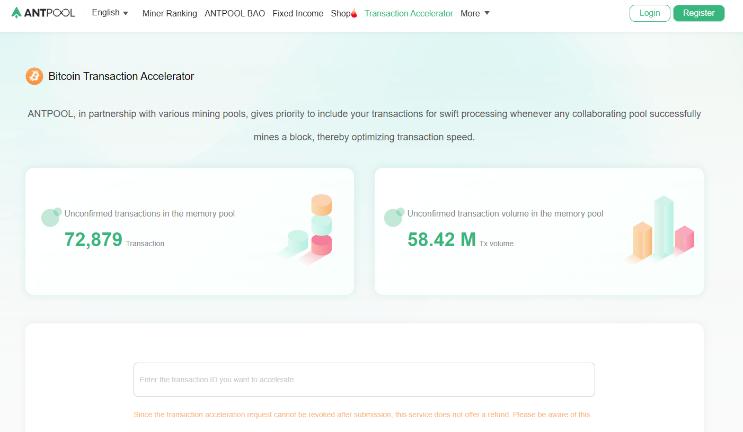
Task: Click 'Unconfirmed transaction volume in the memory pool' label
Action: click(x=505, y=214)
